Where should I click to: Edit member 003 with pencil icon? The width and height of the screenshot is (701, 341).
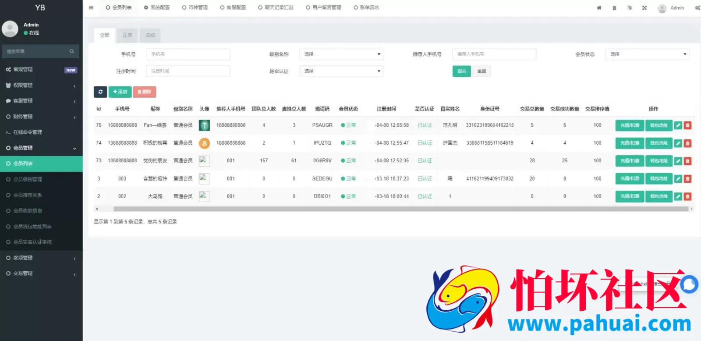tap(678, 179)
